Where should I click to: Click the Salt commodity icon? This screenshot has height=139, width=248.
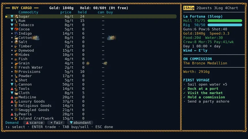[16, 42]
